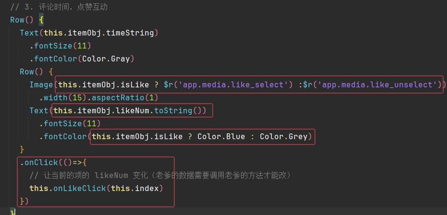The width and height of the screenshot is (447, 215).
Task: Click the nested 'Row()' keyword
Action: [x=27, y=72]
